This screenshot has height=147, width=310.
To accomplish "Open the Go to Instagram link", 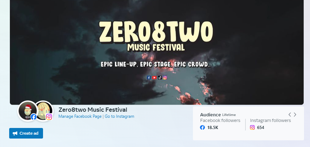I will click(120, 116).
